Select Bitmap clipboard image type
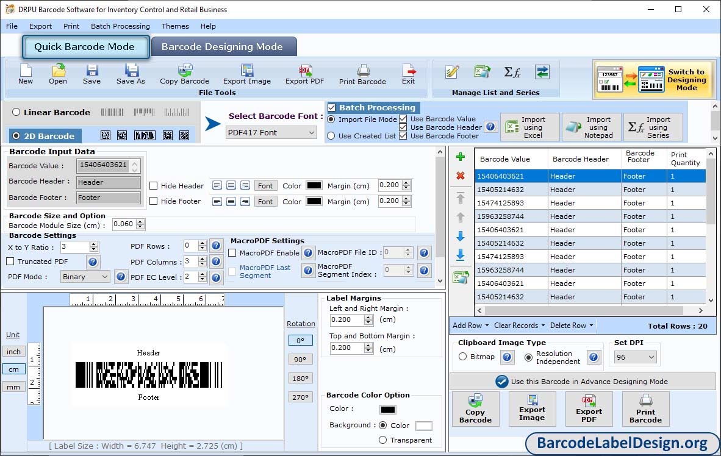721x456 pixels. [462, 356]
